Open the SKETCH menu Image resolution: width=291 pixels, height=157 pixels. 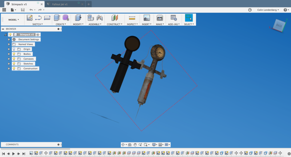[x=37, y=24]
